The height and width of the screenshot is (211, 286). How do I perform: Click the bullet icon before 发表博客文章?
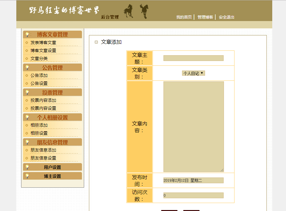[x=27, y=42]
